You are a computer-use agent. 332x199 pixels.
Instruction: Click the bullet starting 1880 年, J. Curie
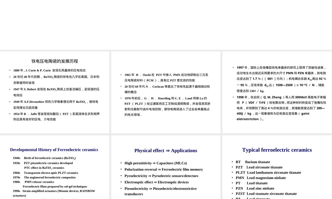(x=49, y=70)
